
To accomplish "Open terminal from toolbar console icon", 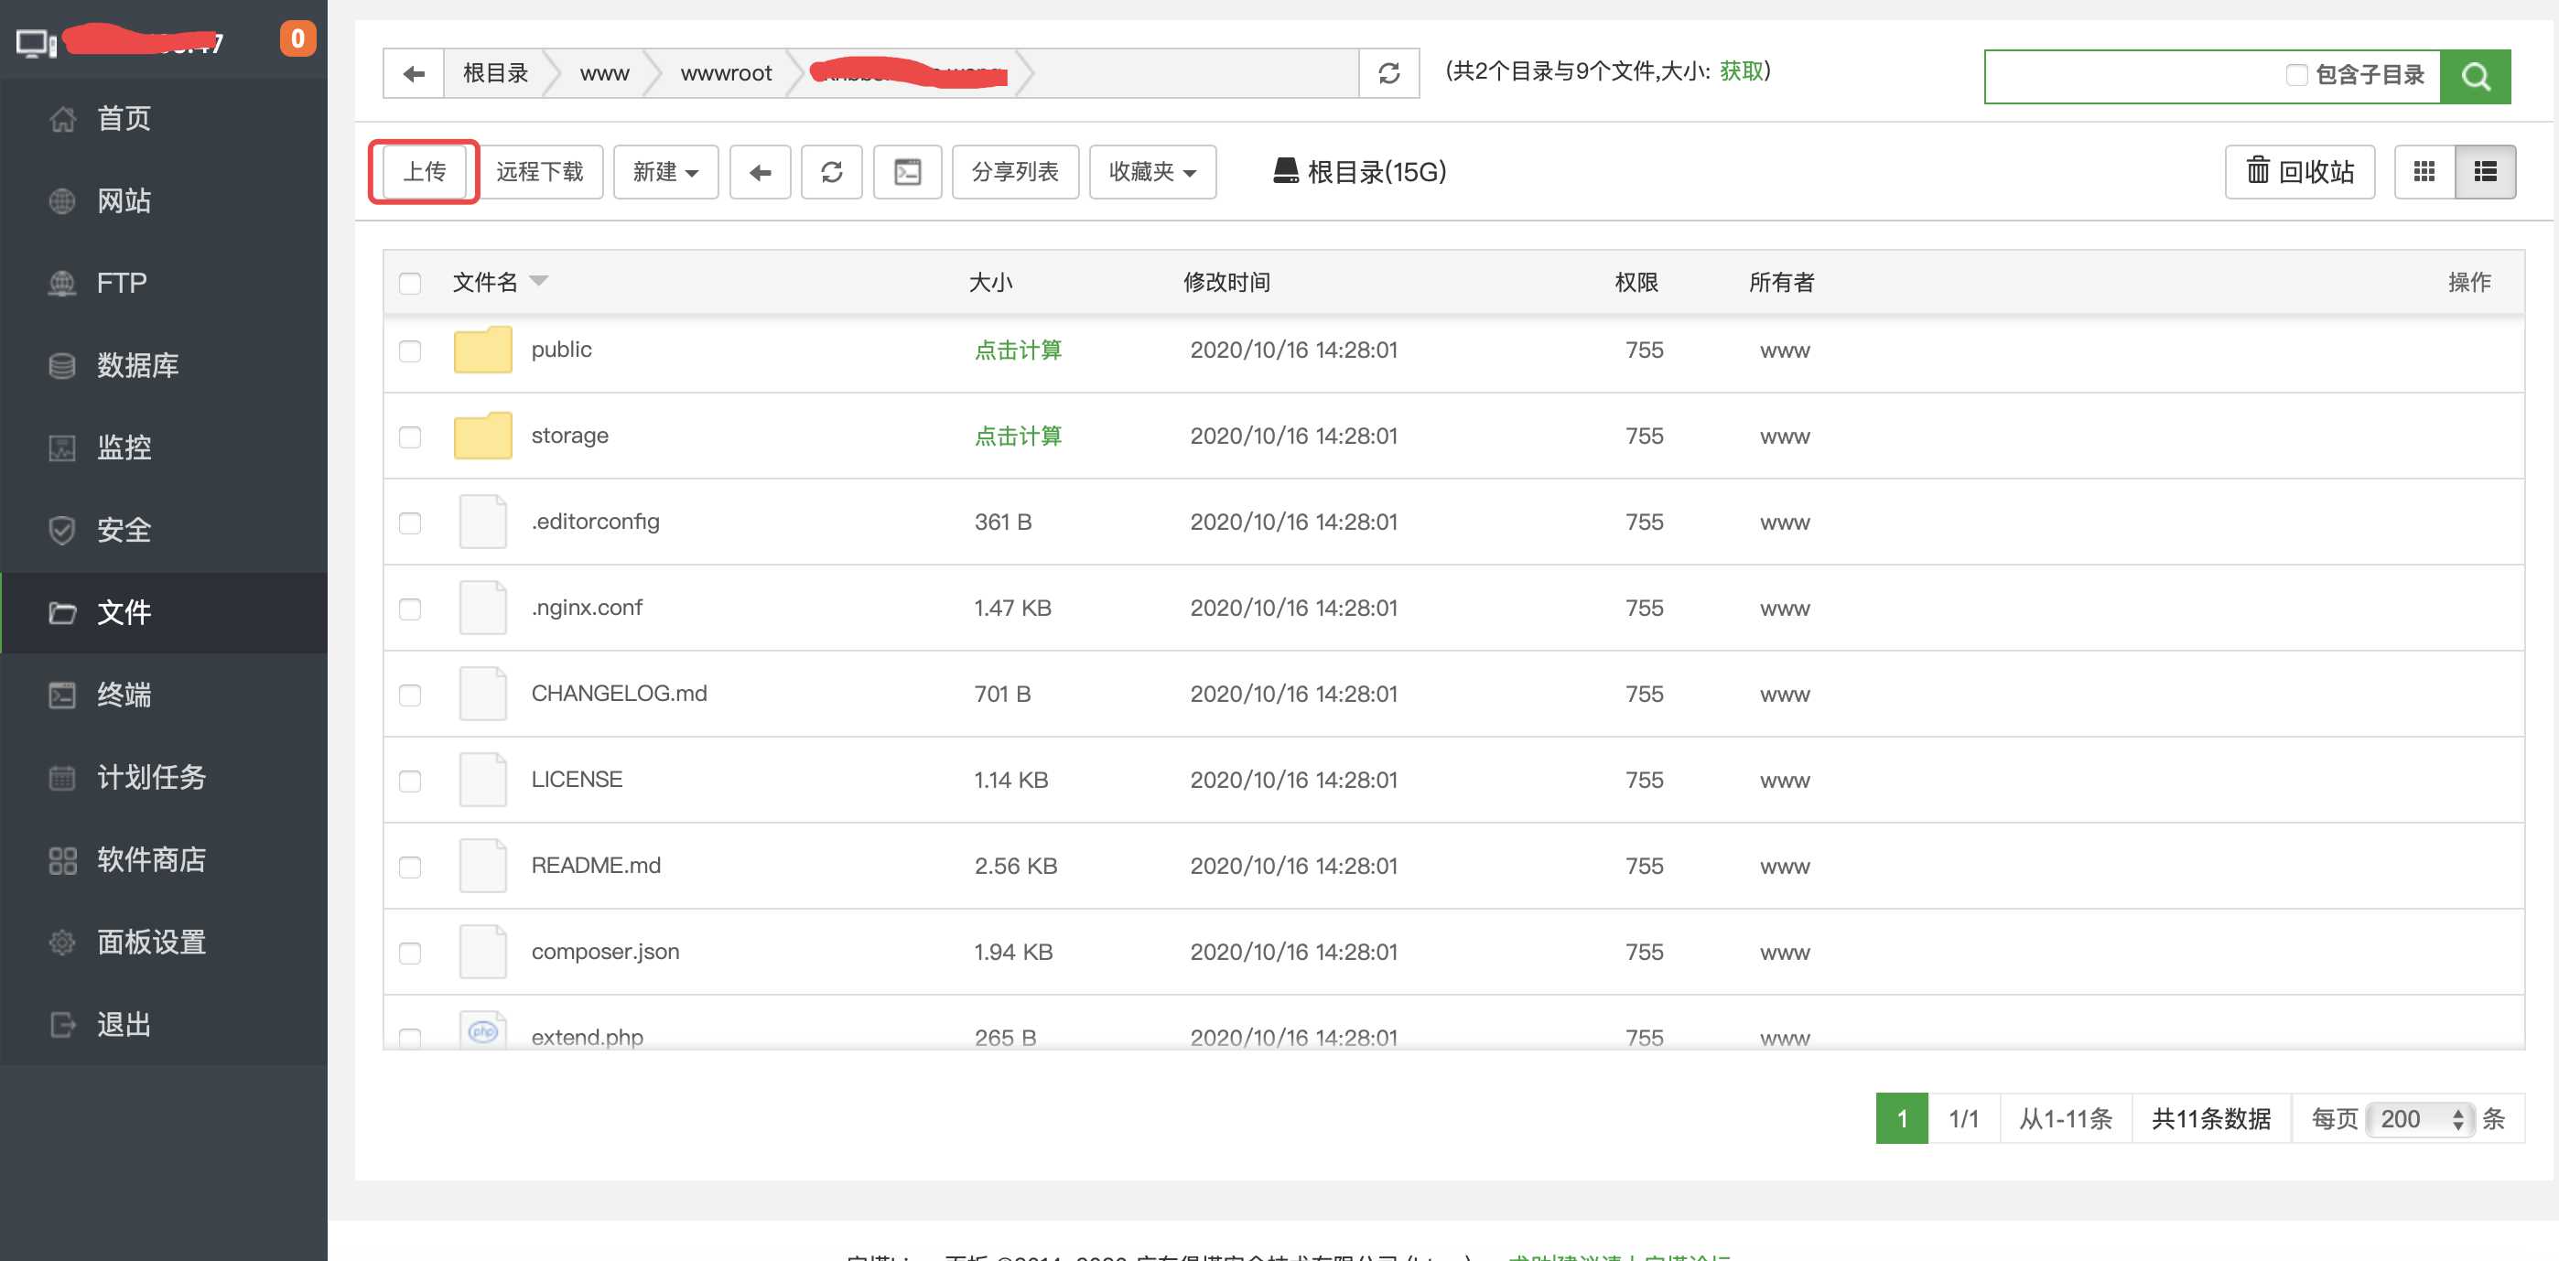I will tap(908, 173).
